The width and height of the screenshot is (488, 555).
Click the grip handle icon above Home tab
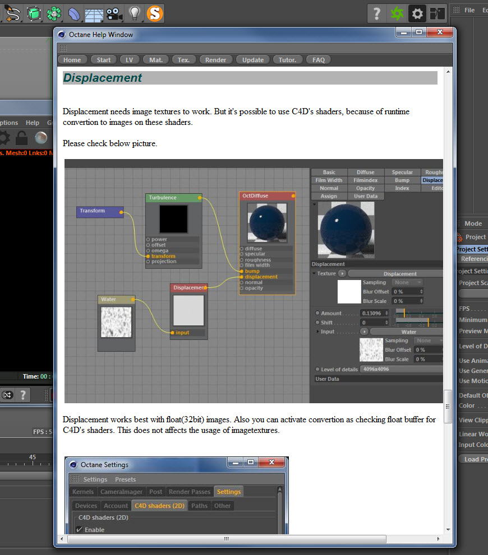click(x=63, y=48)
